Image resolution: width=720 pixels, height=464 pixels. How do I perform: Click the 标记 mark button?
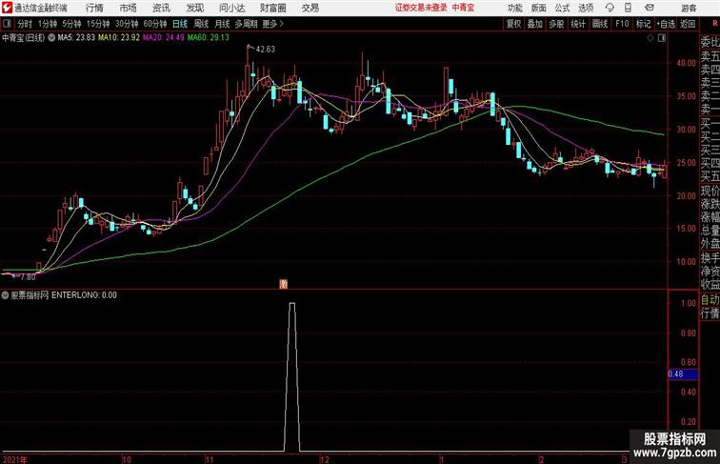click(x=643, y=24)
